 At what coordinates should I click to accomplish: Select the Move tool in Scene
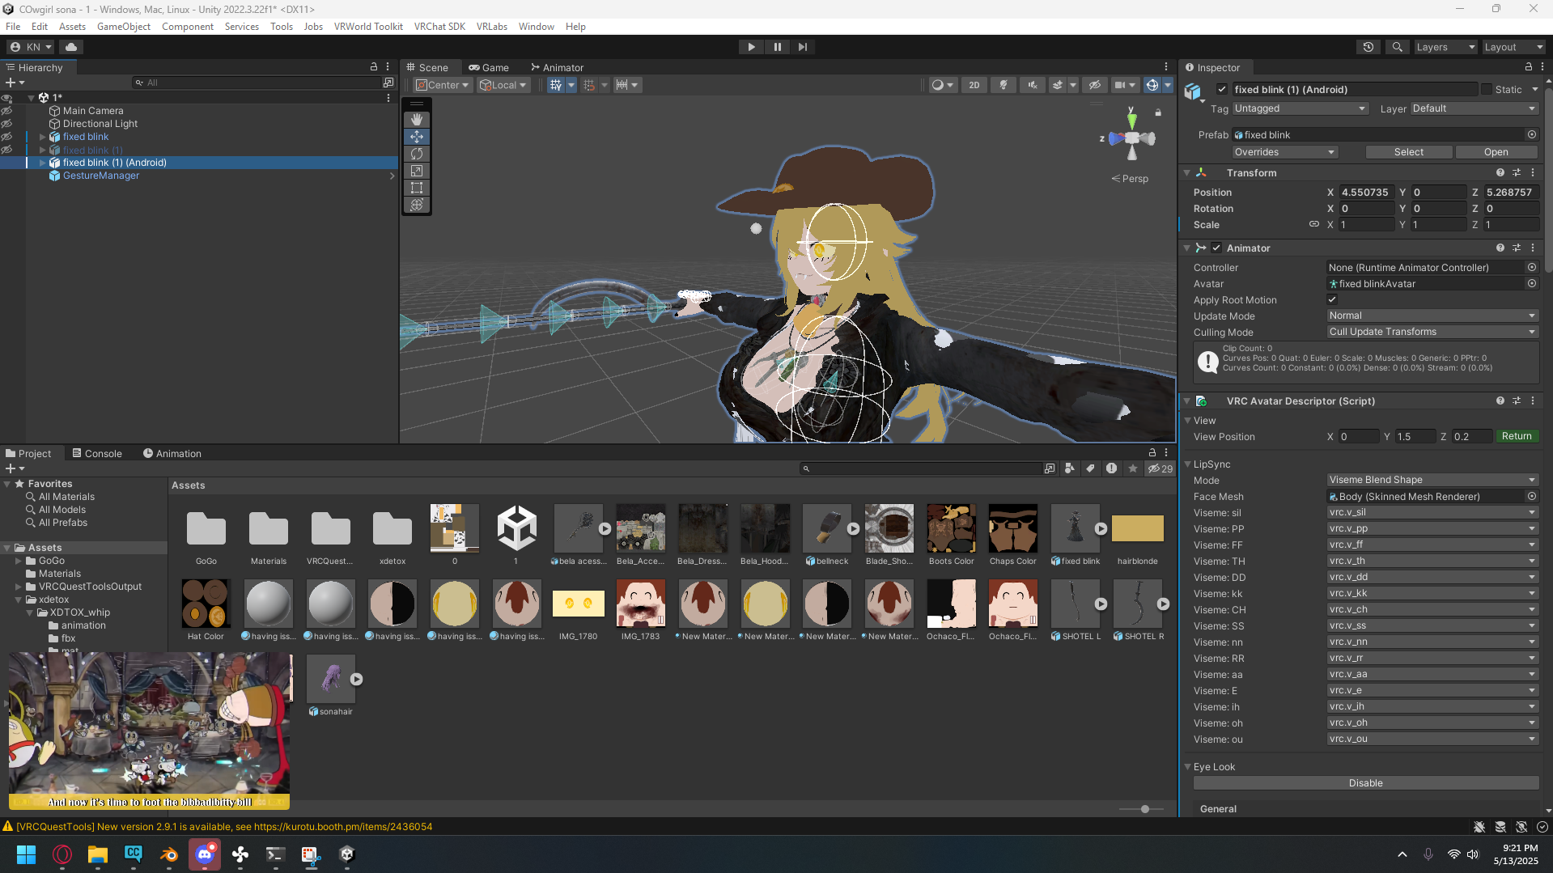point(417,137)
